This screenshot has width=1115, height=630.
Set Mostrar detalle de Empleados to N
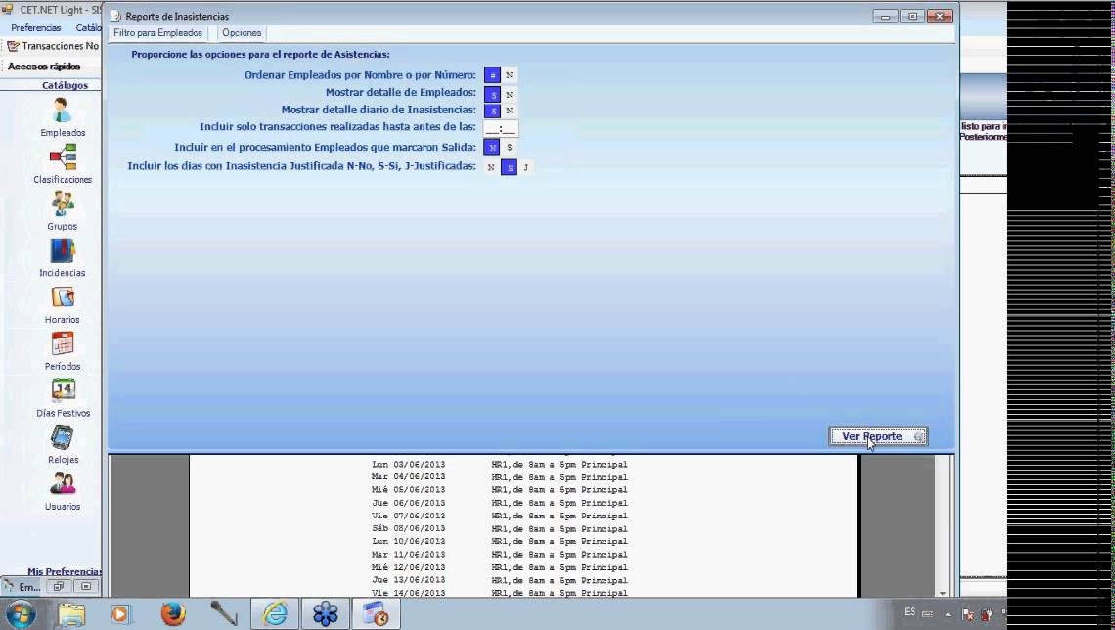pos(510,94)
